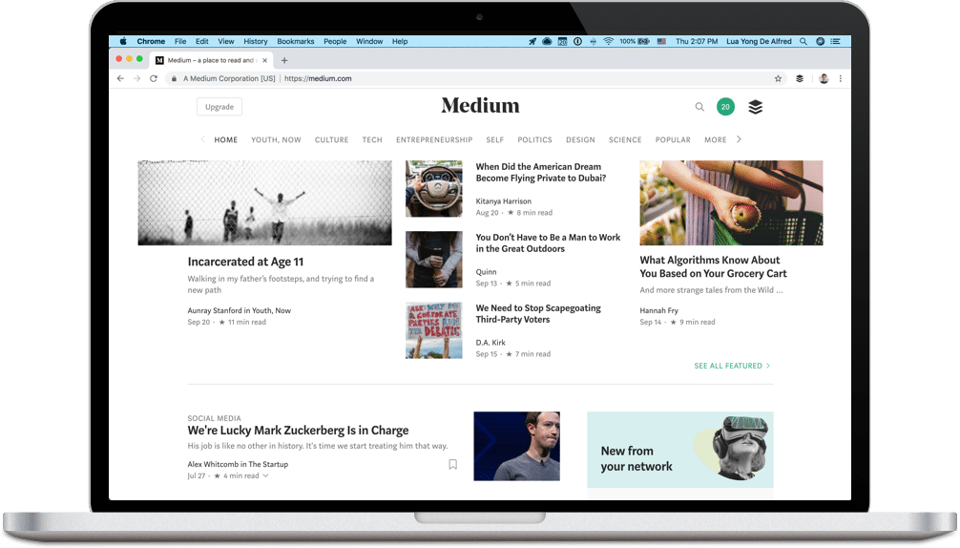Image resolution: width=960 pixels, height=548 pixels.
Task: Open the ENTREPRENEURSHIP topic
Action: (434, 139)
